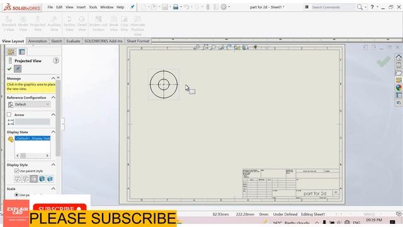This screenshot has height=227, width=403.
Task: Click the PropertyManager vertical scrollbar
Action: pos(59,118)
